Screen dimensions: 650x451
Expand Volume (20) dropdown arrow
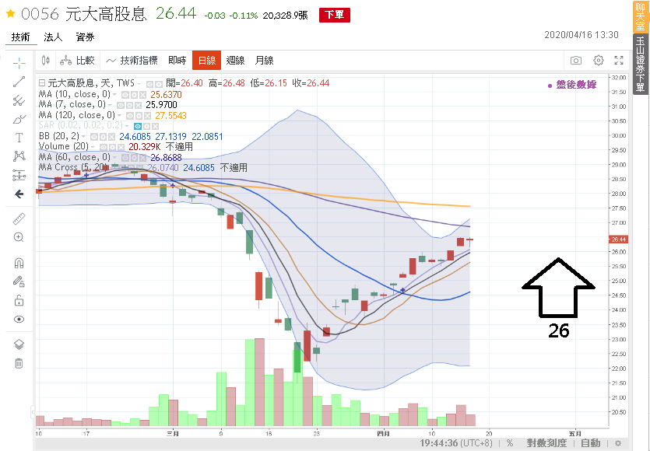pos(93,147)
